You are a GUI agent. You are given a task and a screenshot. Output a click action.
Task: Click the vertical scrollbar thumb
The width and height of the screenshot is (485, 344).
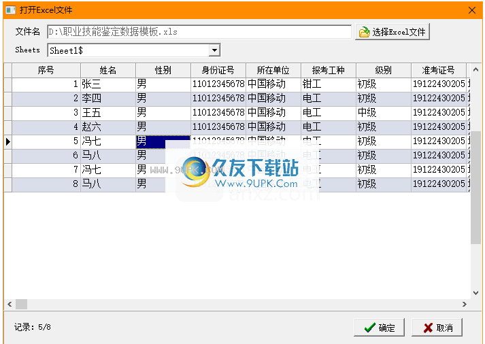pos(475,188)
